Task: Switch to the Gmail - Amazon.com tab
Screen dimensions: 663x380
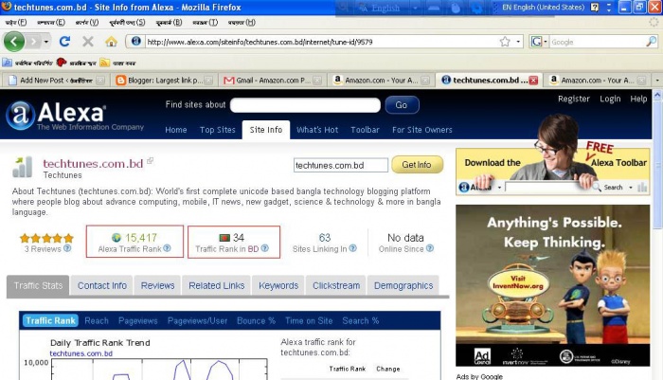Action: (273, 80)
